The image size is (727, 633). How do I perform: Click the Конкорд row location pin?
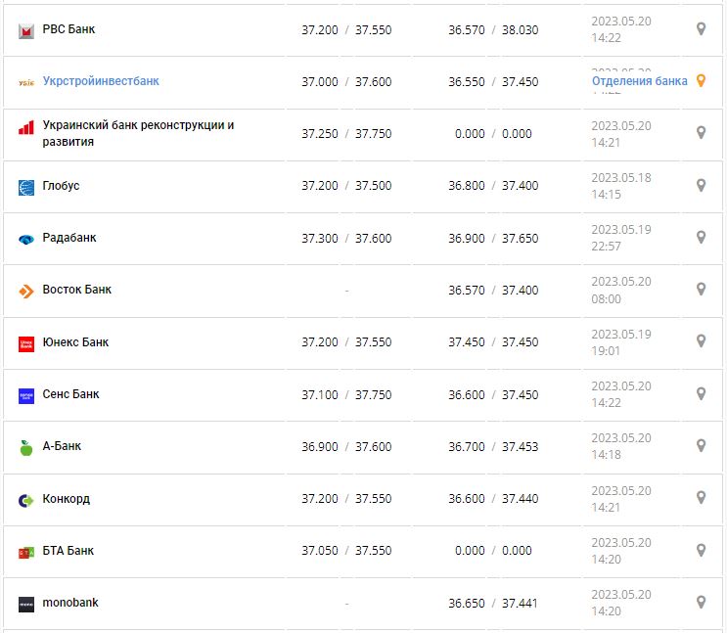tap(701, 498)
